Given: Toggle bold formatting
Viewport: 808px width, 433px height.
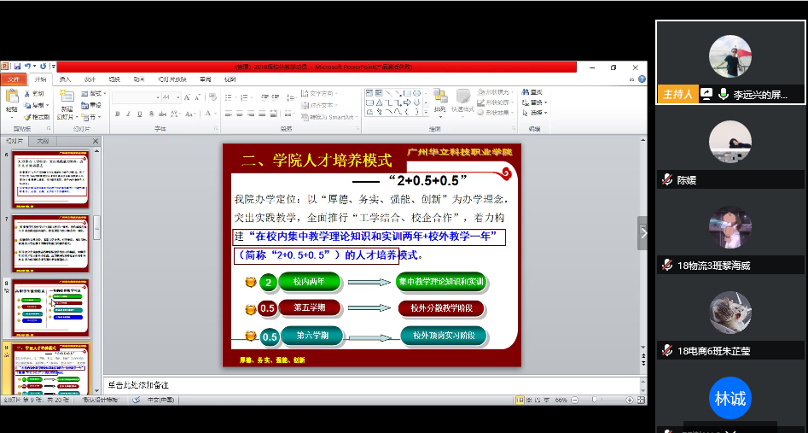Looking at the screenshot, I should 117,114.
